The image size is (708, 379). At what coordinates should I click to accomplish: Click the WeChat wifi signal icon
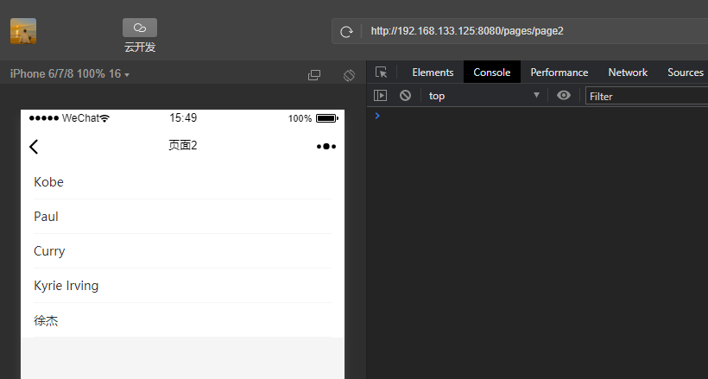point(104,118)
